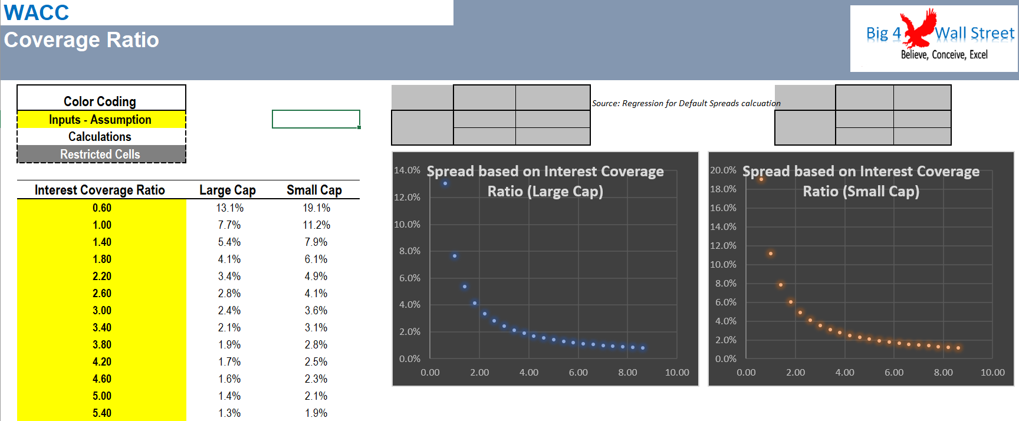The image size is (1019, 421).
Task: Click the Small Cap 1.9% cell
Action: tap(316, 413)
